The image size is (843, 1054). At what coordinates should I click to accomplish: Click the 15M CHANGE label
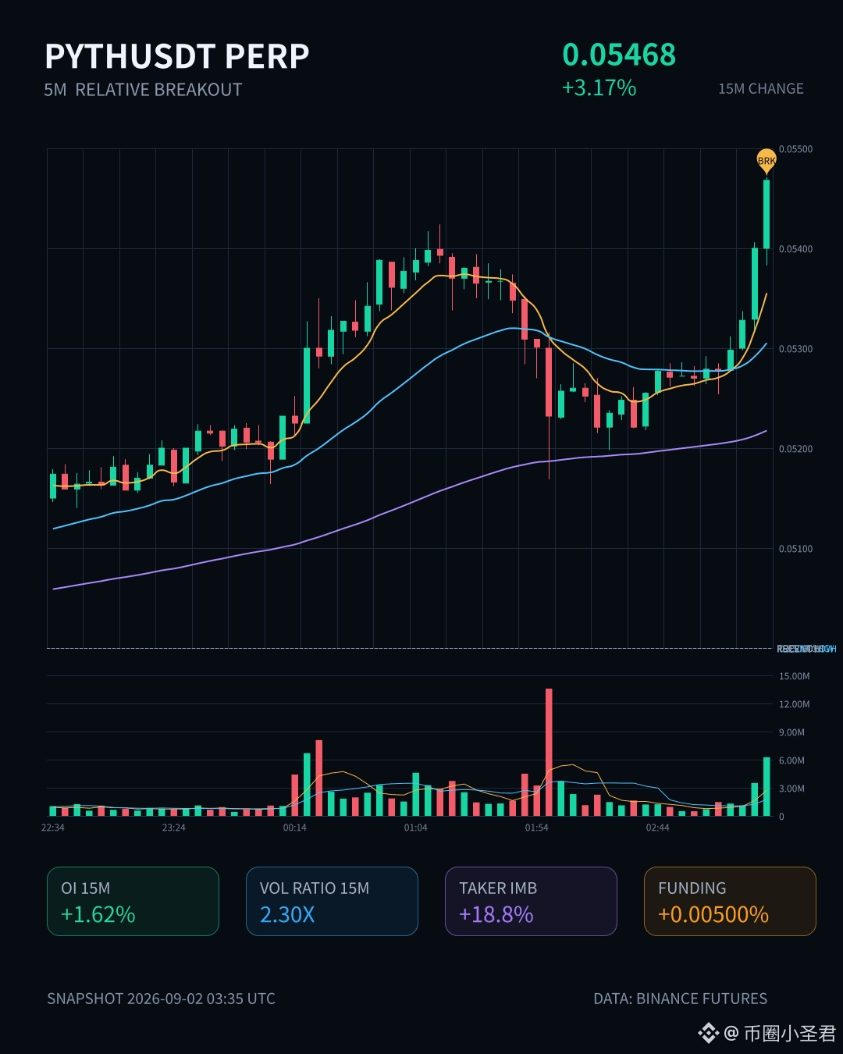(761, 89)
